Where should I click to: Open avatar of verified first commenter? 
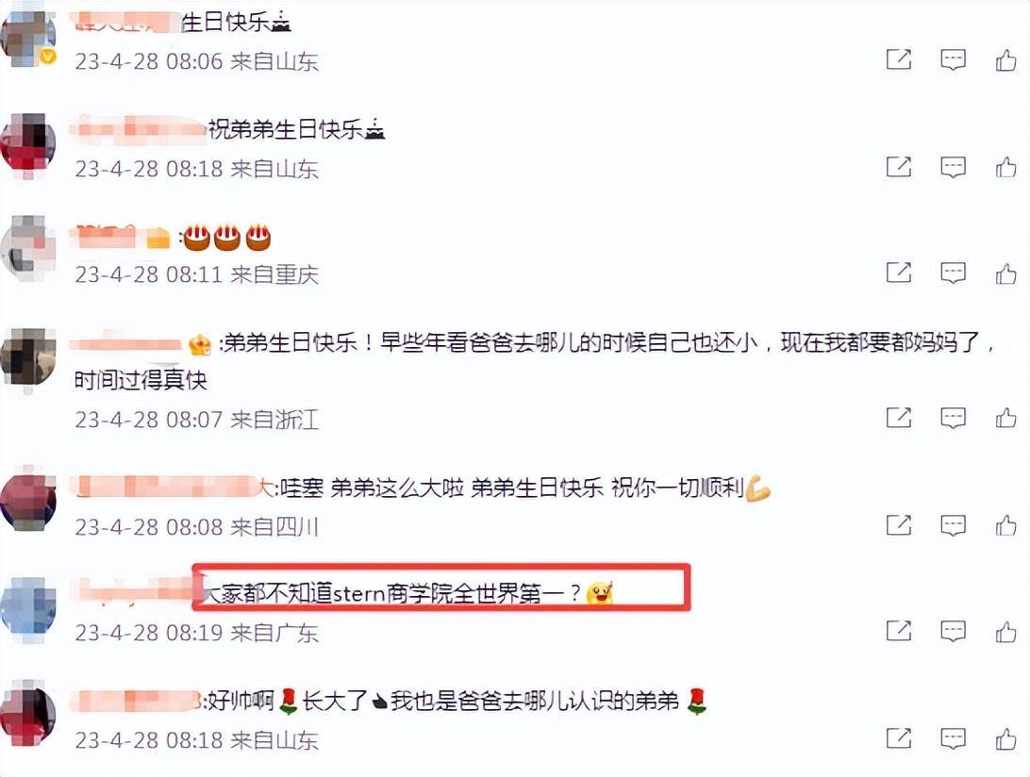[x=27, y=36]
